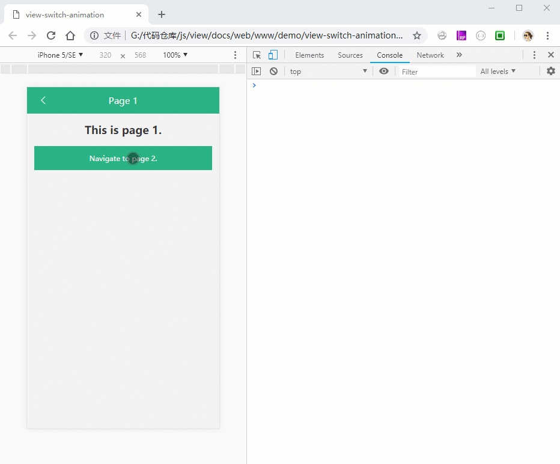Viewport: 560px width, 464px height.
Task: Expand the 100% zoom dropdown
Action: click(x=175, y=55)
